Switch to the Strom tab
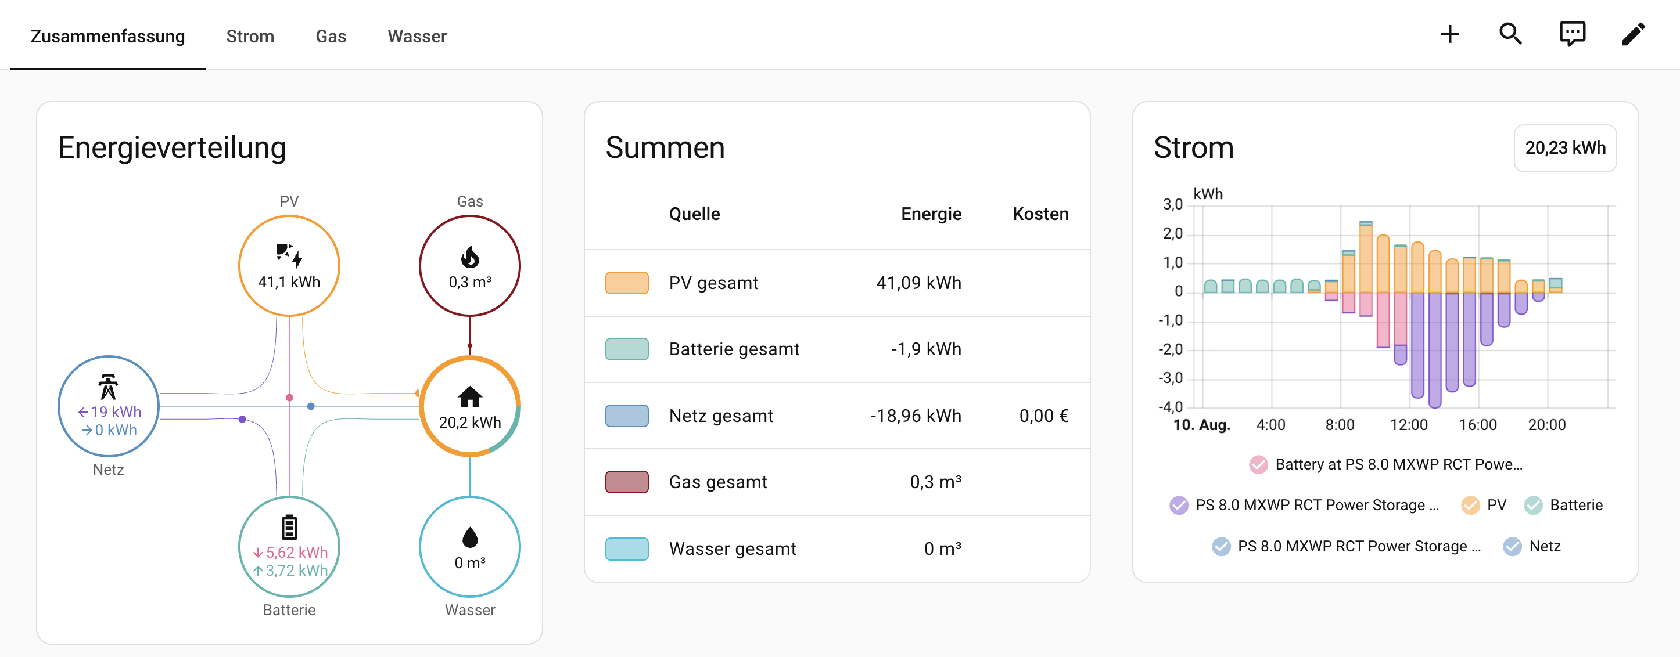This screenshot has height=657, width=1680. (250, 36)
